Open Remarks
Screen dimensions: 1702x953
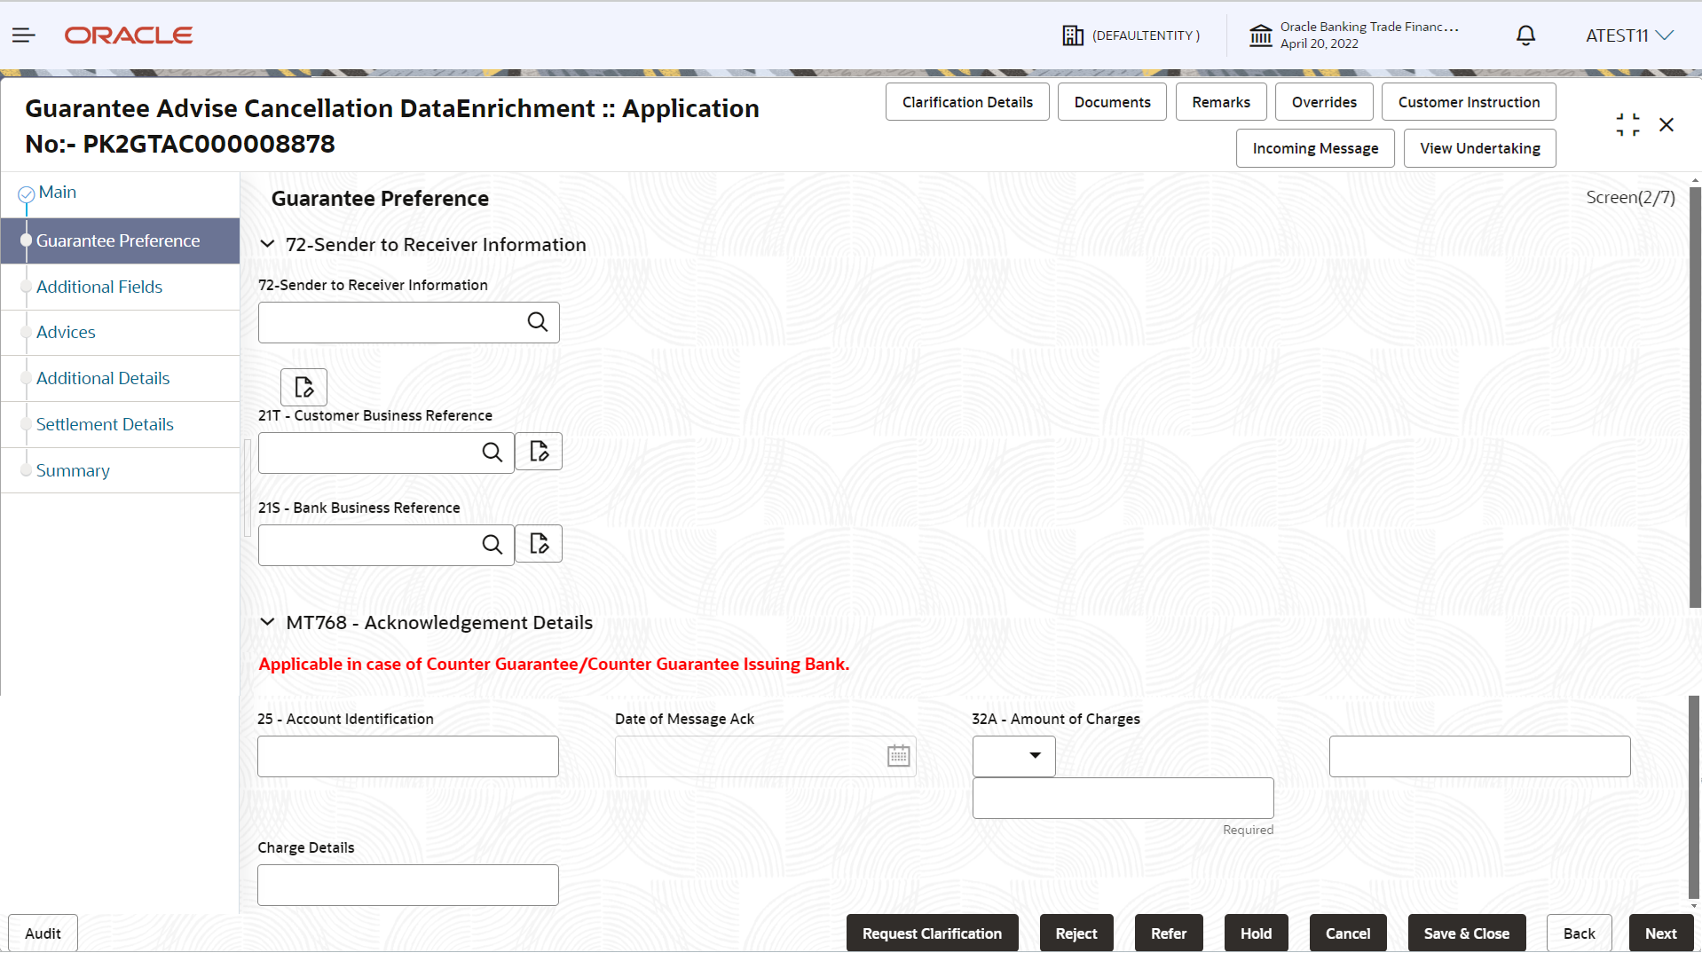coord(1221,102)
